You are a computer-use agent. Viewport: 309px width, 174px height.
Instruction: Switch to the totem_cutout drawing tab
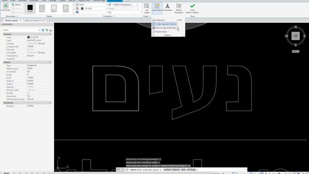click(12, 20)
